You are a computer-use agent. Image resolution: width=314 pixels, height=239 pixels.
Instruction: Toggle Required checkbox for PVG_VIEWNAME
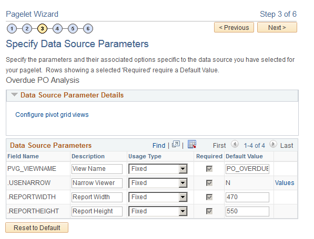(x=209, y=169)
